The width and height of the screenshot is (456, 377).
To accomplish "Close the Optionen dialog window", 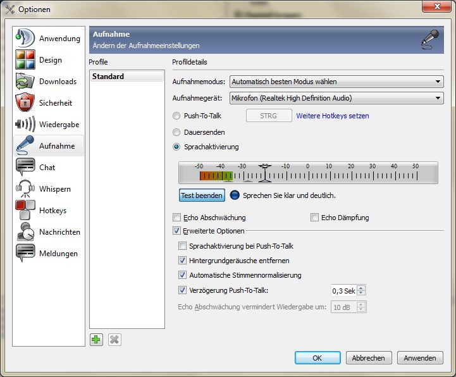I will tap(436, 6).
